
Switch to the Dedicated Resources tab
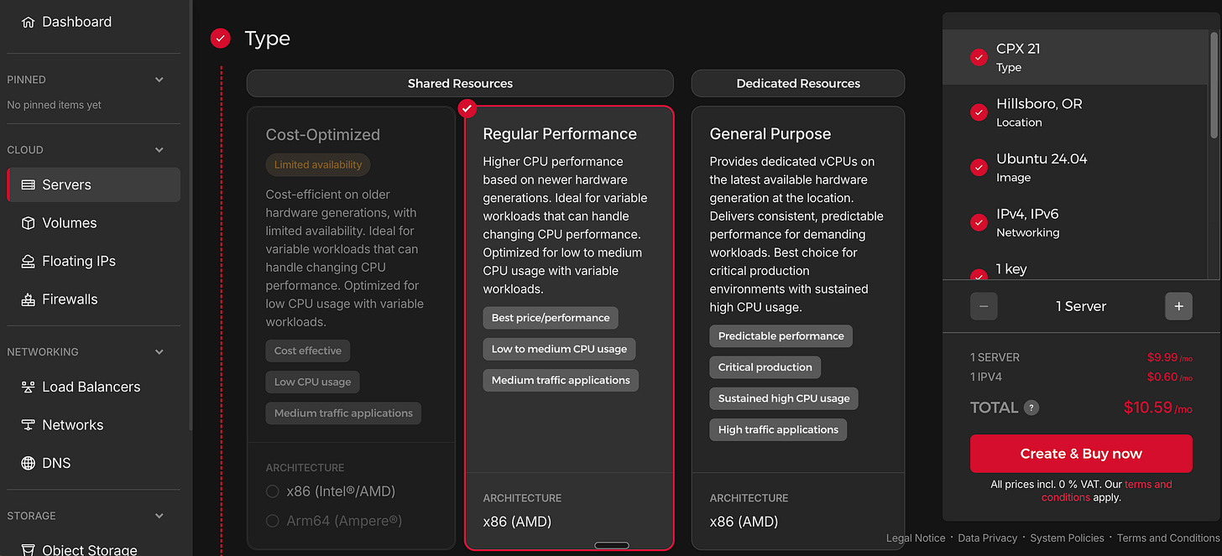[797, 83]
